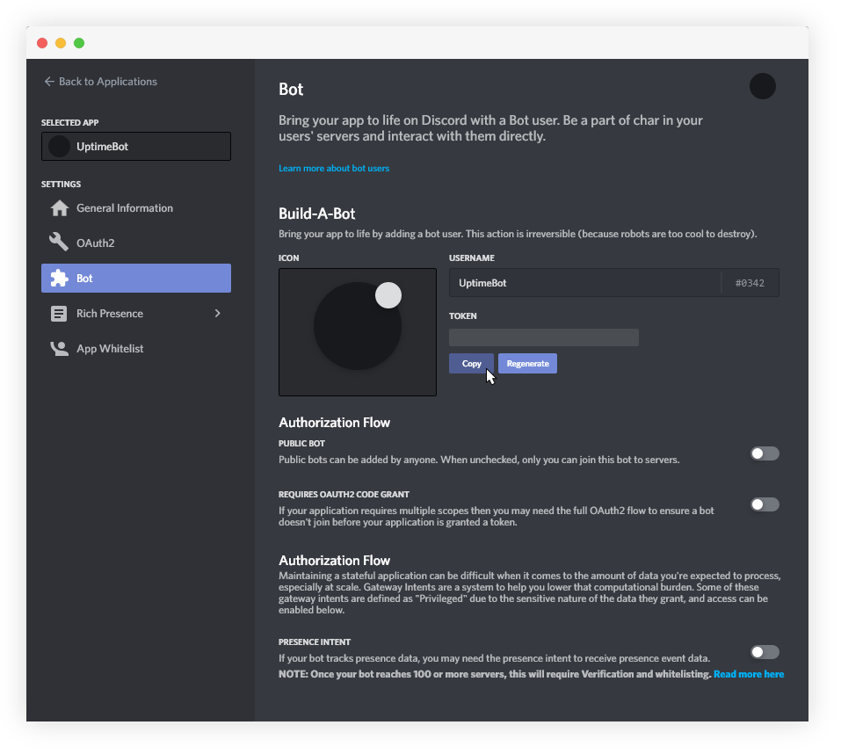Expand the Rich Presence submenu chevron

217,313
